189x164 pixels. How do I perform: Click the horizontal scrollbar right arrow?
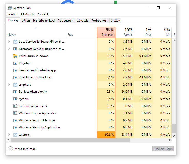[x=169, y=140]
